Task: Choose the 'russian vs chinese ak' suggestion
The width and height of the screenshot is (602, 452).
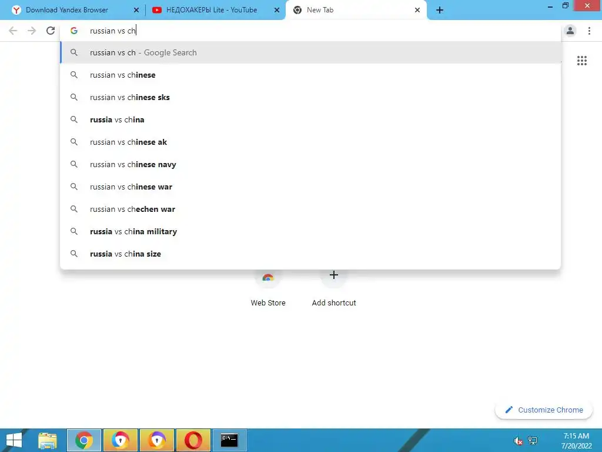Action: (x=310, y=142)
